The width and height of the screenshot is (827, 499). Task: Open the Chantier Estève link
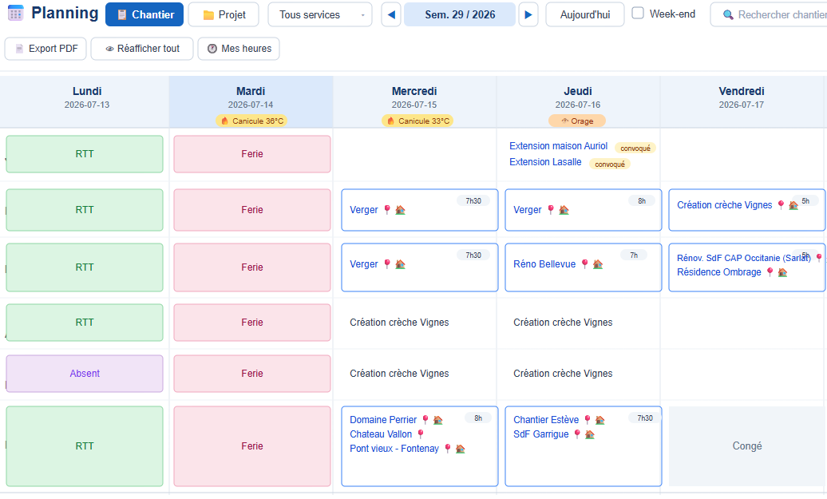coord(546,419)
